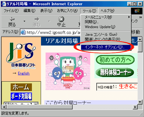The image size is (144, 117).
Task: Click the IGOCCI family mascot image
Action: (x=68, y=71)
